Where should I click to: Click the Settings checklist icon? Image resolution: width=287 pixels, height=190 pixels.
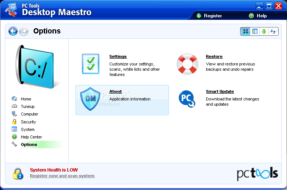[91, 64]
